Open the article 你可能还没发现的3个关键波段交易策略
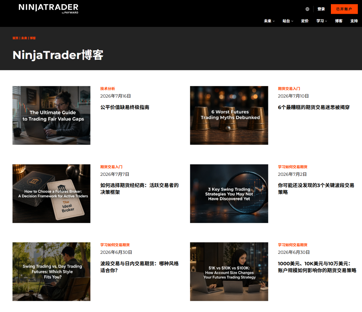The height and width of the screenshot is (312, 362). pyautogui.click(x=316, y=188)
